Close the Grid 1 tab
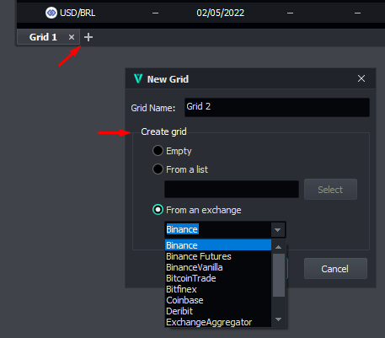Image resolution: width=385 pixels, height=338 pixels. click(72, 37)
